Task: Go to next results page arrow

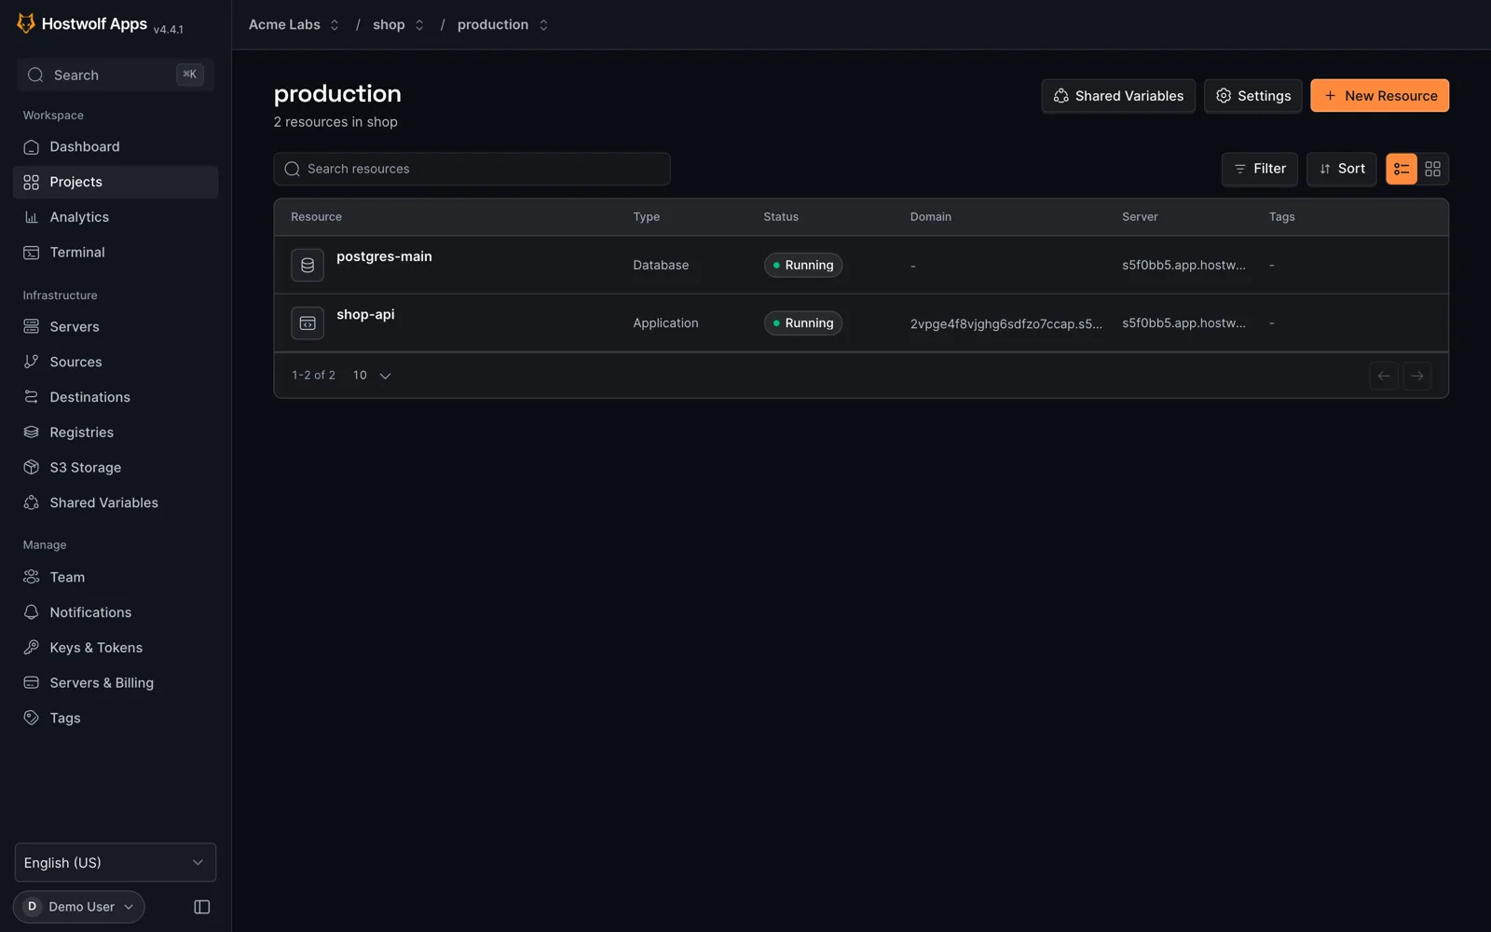Action: pyautogui.click(x=1417, y=376)
